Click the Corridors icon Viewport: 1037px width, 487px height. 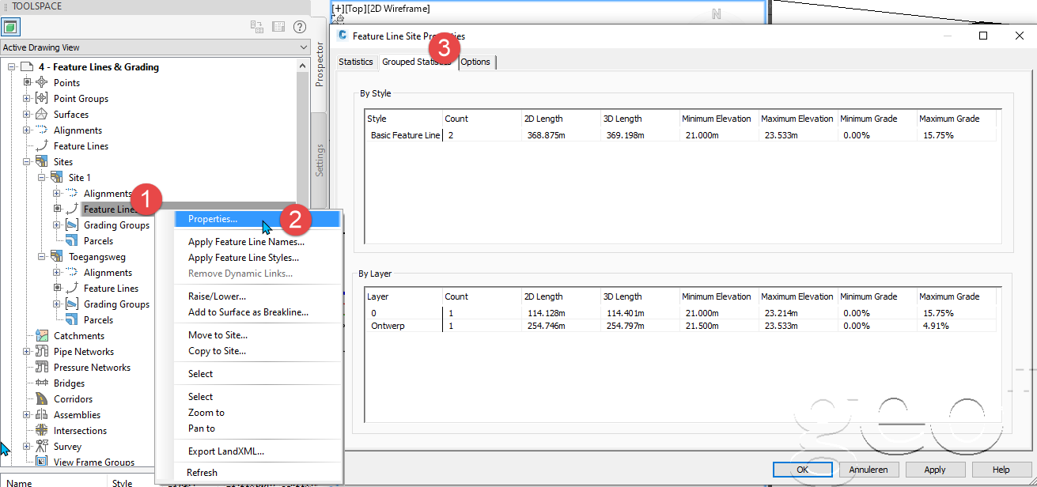pos(40,398)
